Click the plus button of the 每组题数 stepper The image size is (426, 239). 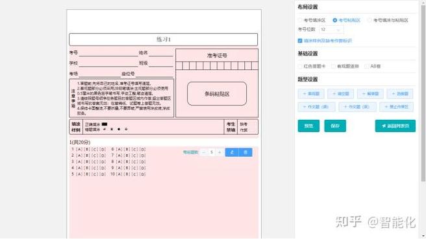point(219,152)
